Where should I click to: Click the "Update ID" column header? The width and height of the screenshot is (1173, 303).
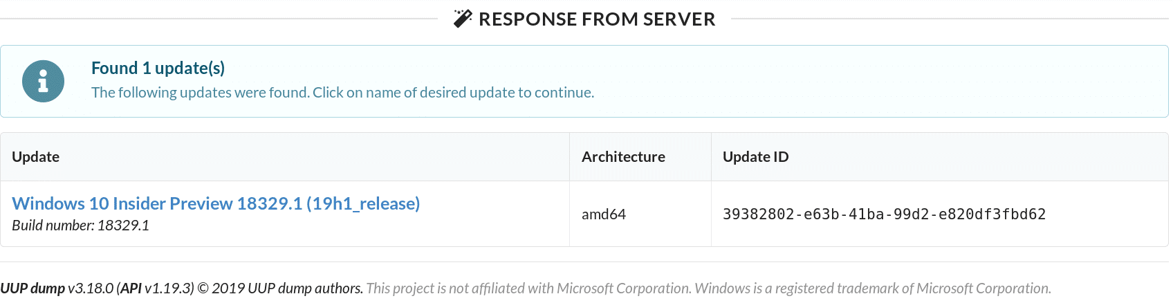tap(755, 157)
